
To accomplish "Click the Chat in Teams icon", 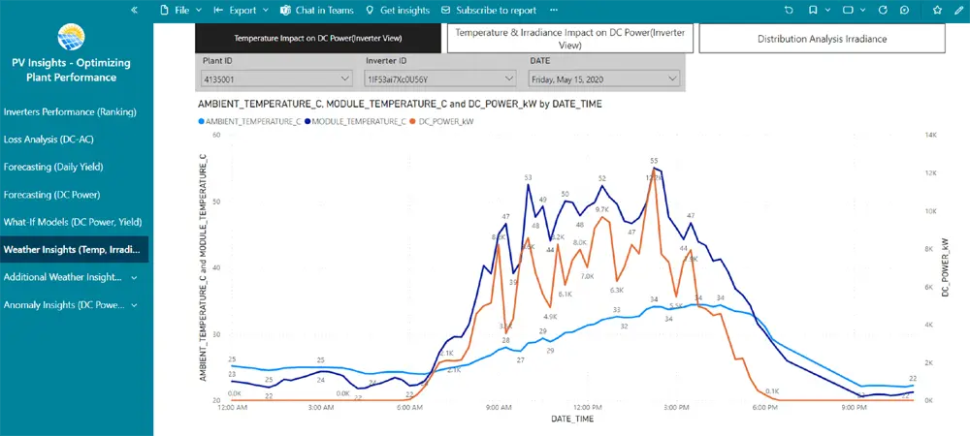I will [x=285, y=10].
